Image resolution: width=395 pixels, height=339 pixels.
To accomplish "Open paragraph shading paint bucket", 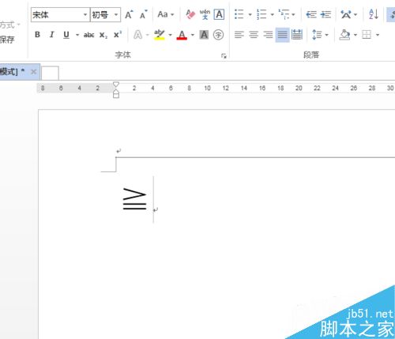I will (x=344, y=35).
